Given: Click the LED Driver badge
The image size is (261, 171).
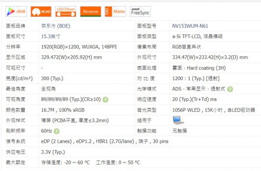Looking at the screenshot, I should pos(66,11).
